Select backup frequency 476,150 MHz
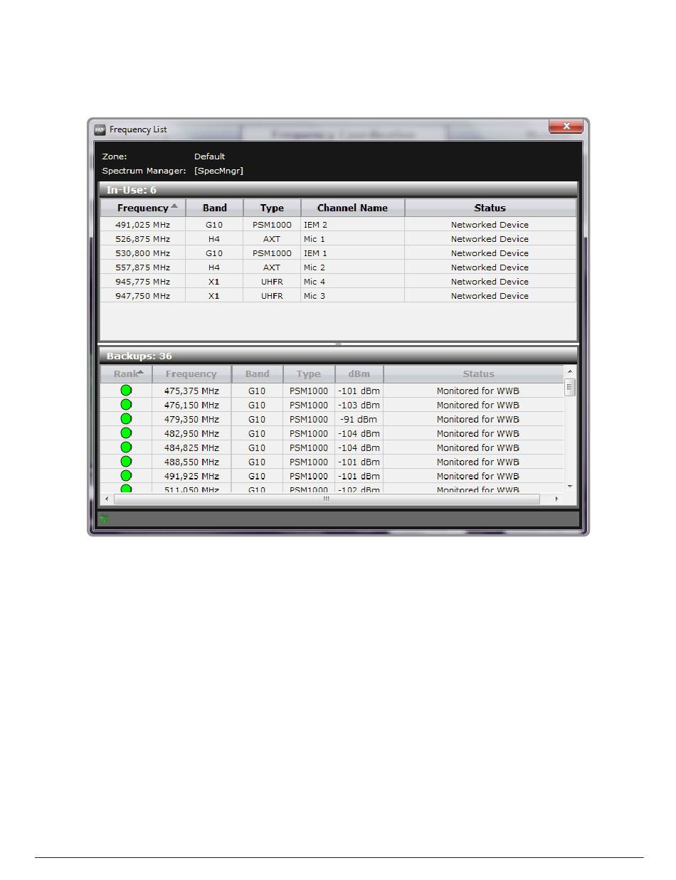The width and height of the screenshot is (676, 880). (x=191, y=405)
